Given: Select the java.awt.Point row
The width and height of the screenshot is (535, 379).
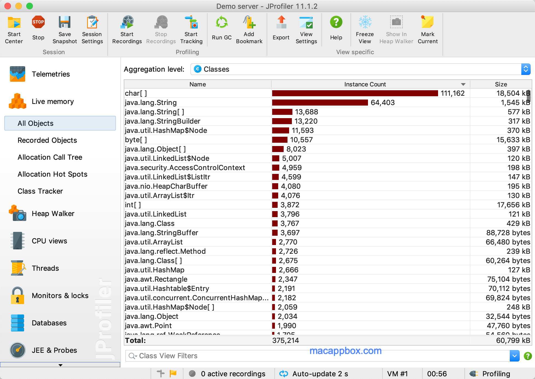Looking at the screenshot, I should tap(328, 326).
